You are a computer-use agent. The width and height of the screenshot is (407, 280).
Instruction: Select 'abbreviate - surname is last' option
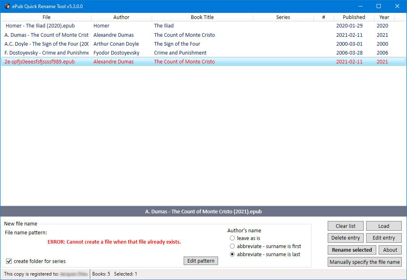(233, 254)
